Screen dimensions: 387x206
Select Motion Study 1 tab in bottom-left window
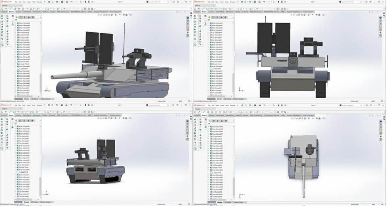coord(45,202)
